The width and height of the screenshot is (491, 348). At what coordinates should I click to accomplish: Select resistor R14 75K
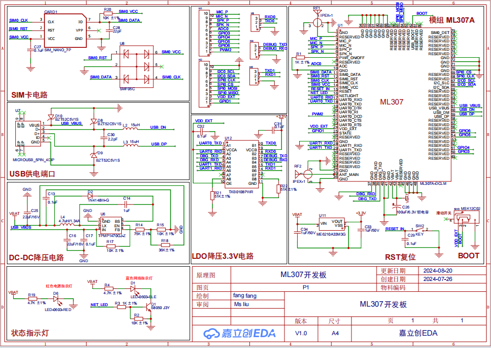pyautogui.click(x=140, y=230)
